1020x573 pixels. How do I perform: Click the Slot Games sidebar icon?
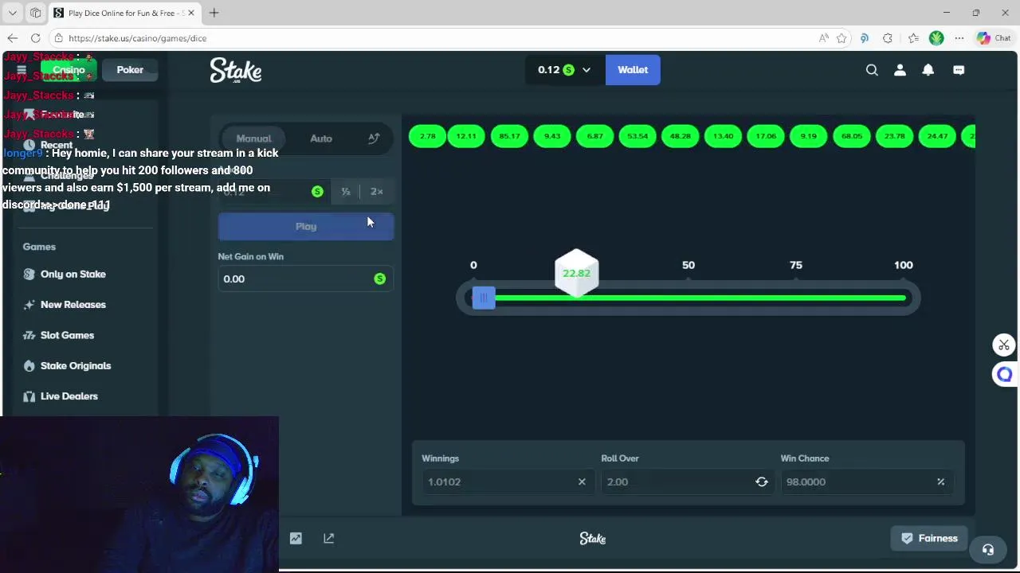tap(29, 335)
